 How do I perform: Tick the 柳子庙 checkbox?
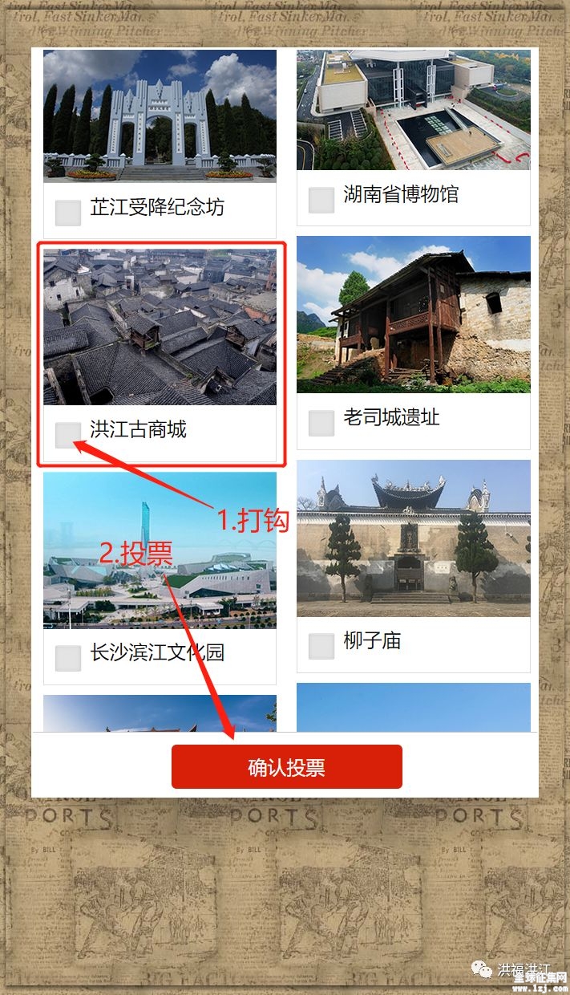click(x=321, y=646)
